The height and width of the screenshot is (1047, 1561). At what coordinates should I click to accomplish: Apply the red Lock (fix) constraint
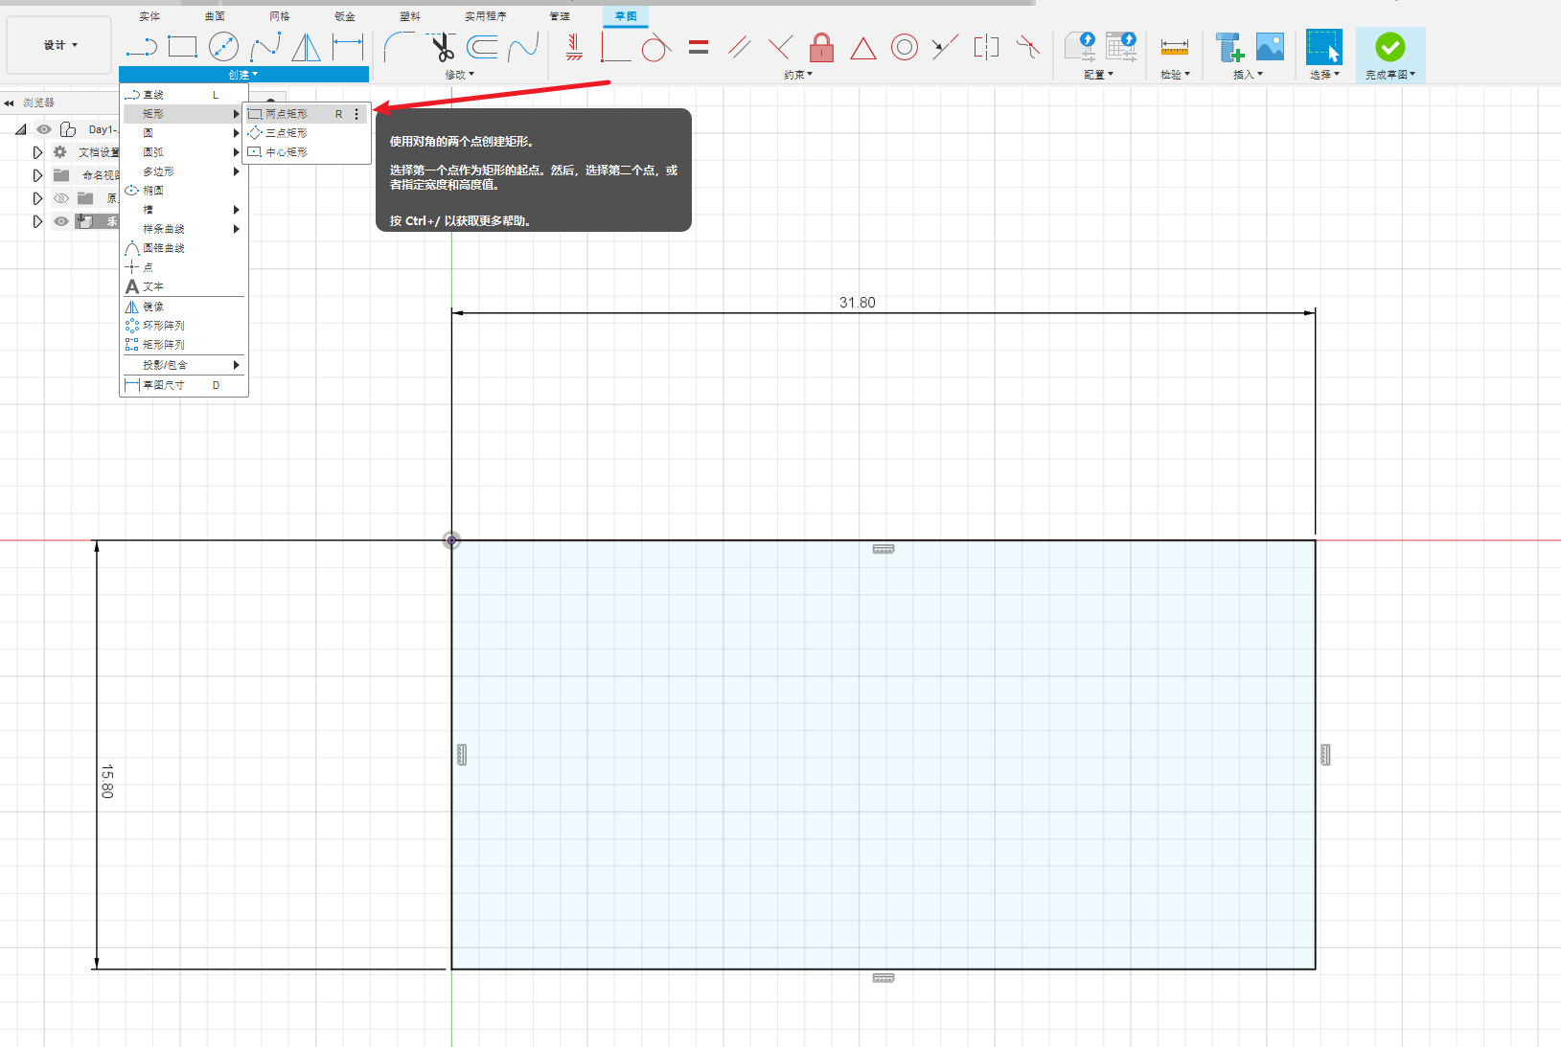821,47
